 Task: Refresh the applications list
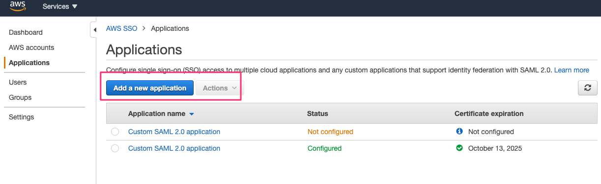click(x=587, y=88)
